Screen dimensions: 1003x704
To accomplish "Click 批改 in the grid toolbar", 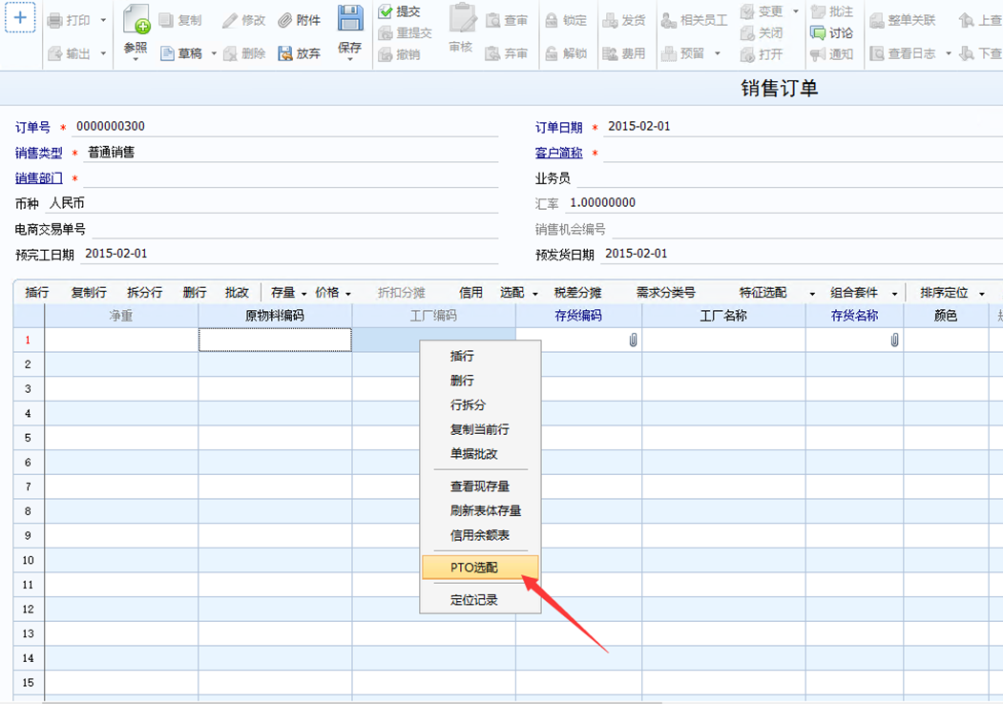I will (237, 292).
